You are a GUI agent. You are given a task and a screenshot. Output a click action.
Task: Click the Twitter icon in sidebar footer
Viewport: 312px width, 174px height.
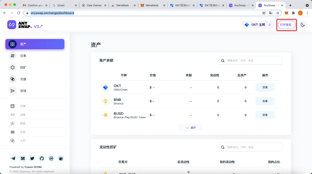tap(32, 158)
